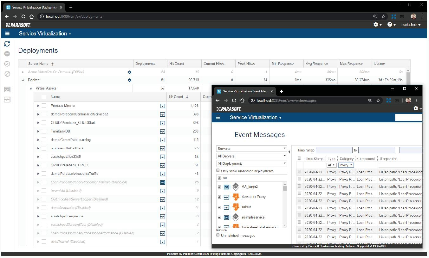Open Type filter dropdown showing All

(x=331, y=165)
